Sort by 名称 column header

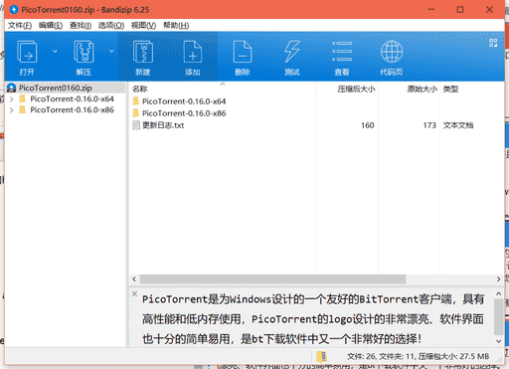(x=139, y=89)
